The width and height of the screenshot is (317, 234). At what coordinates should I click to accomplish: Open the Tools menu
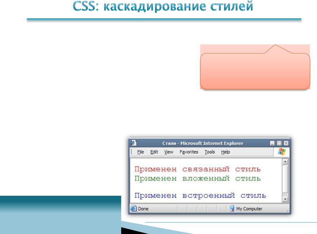pyautogui.click(x=210, y=152)
